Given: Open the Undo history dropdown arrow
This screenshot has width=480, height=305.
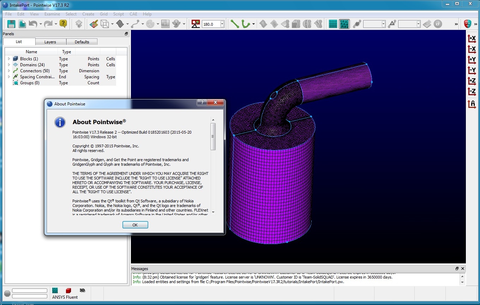Looking at the screenshot, I should click(41, 24).
